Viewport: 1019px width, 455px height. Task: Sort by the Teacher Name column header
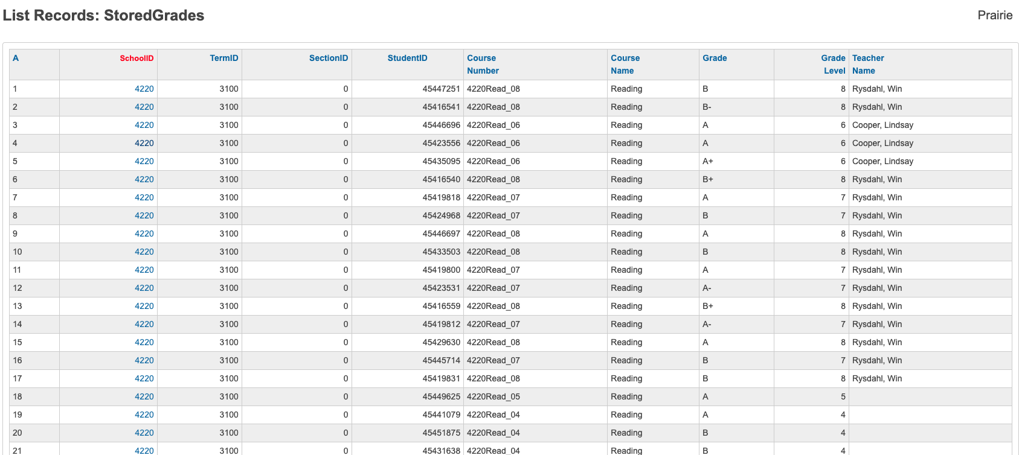pyautogui.click(x=868, y=65)
